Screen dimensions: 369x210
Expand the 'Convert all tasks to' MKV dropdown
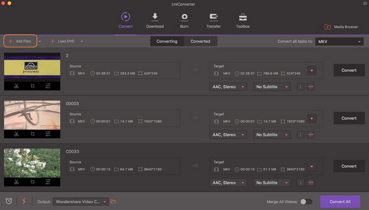click(339, 42)
